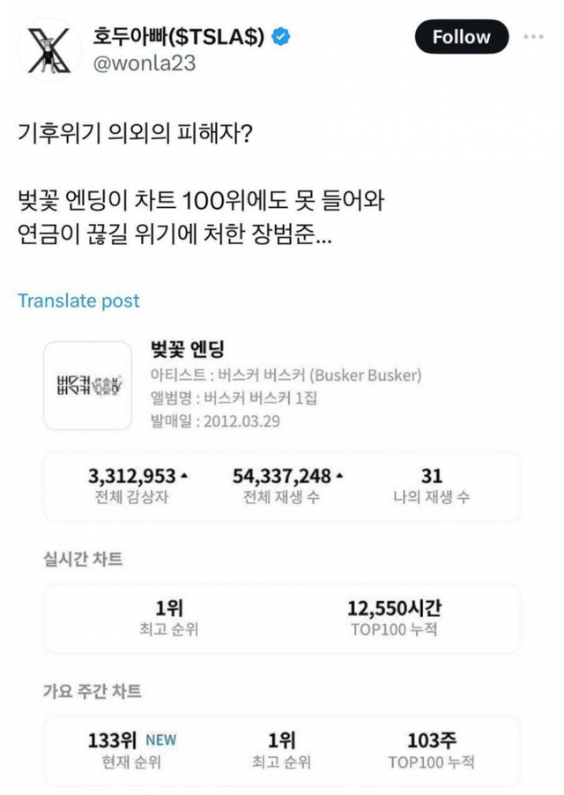Screen dimensions: 564x795
Task: Open the @wonla23 handle link
Action: 145,63
